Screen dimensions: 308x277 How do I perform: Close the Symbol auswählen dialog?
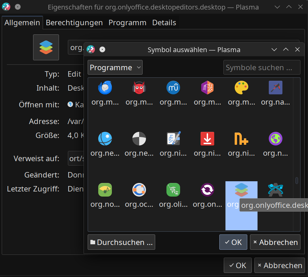[297, 49]
